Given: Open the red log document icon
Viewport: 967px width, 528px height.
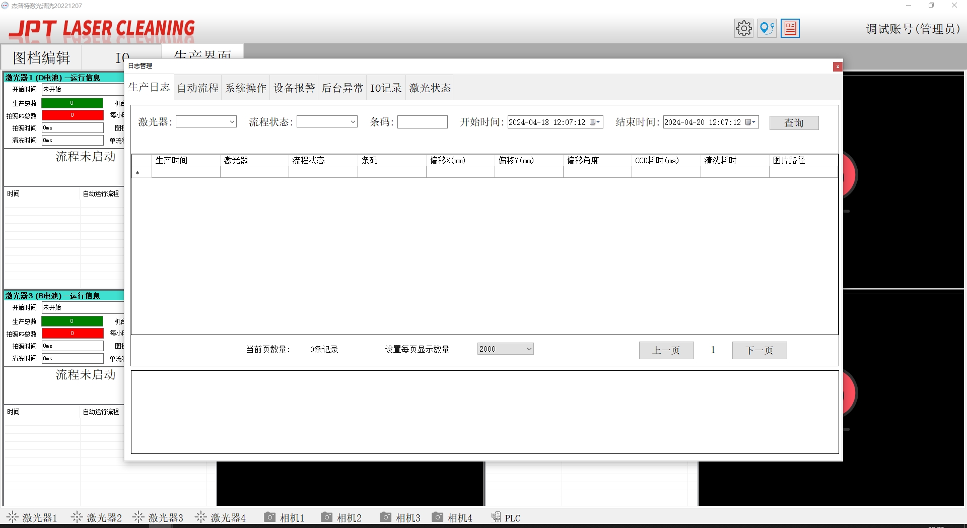Looking at the screenshot, I should [x=790, y=28].
